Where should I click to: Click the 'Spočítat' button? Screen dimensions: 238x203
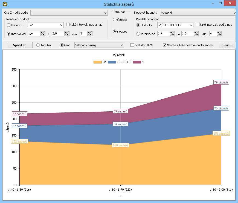point(19,45)
